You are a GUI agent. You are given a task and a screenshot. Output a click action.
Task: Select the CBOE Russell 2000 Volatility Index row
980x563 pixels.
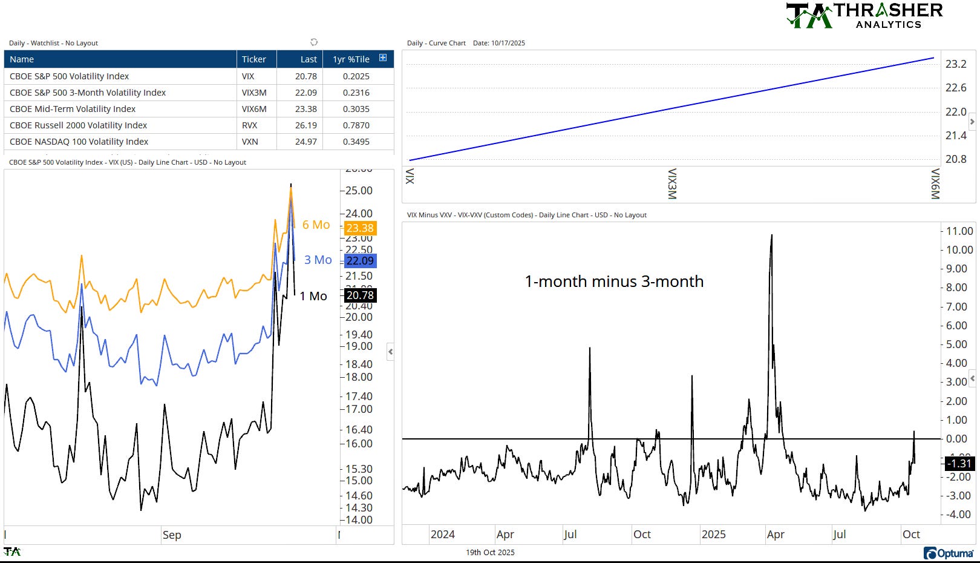[x=199, y=125]
